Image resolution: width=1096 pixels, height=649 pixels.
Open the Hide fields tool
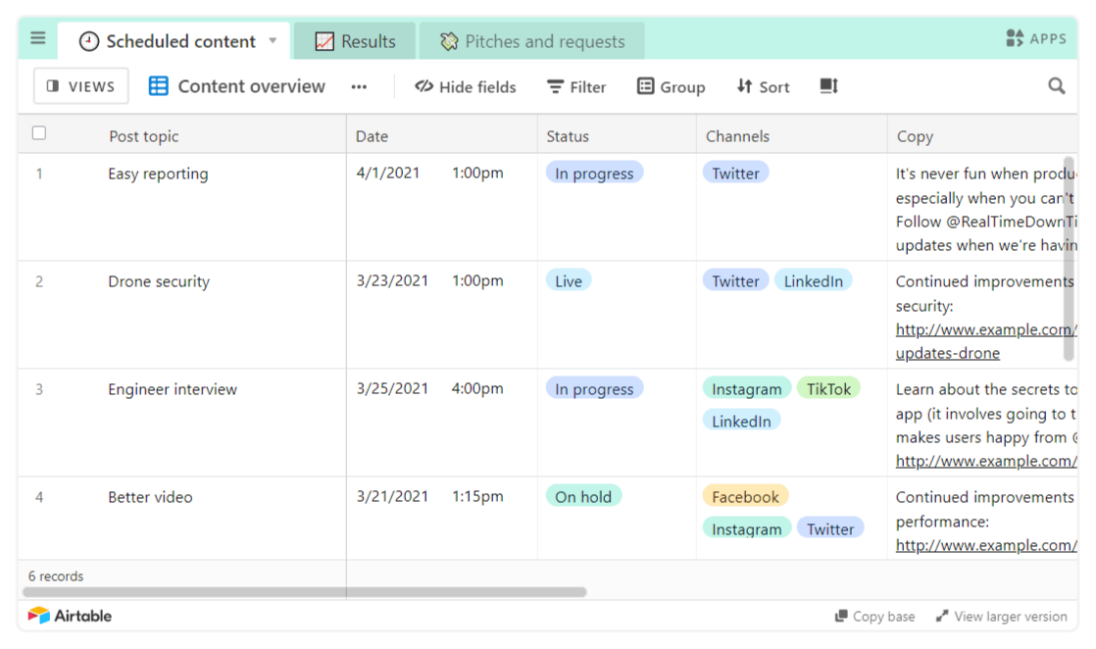coord(466,86)
